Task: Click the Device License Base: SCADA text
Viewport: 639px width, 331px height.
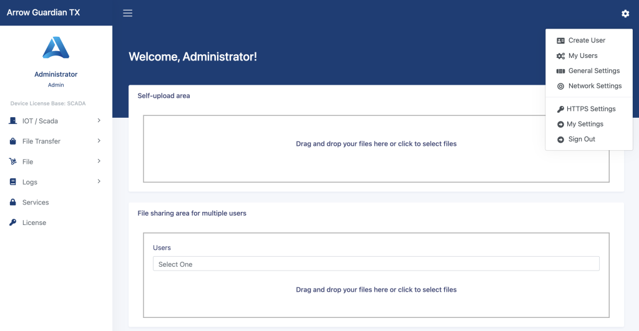Action: click(x=48, y=103)
